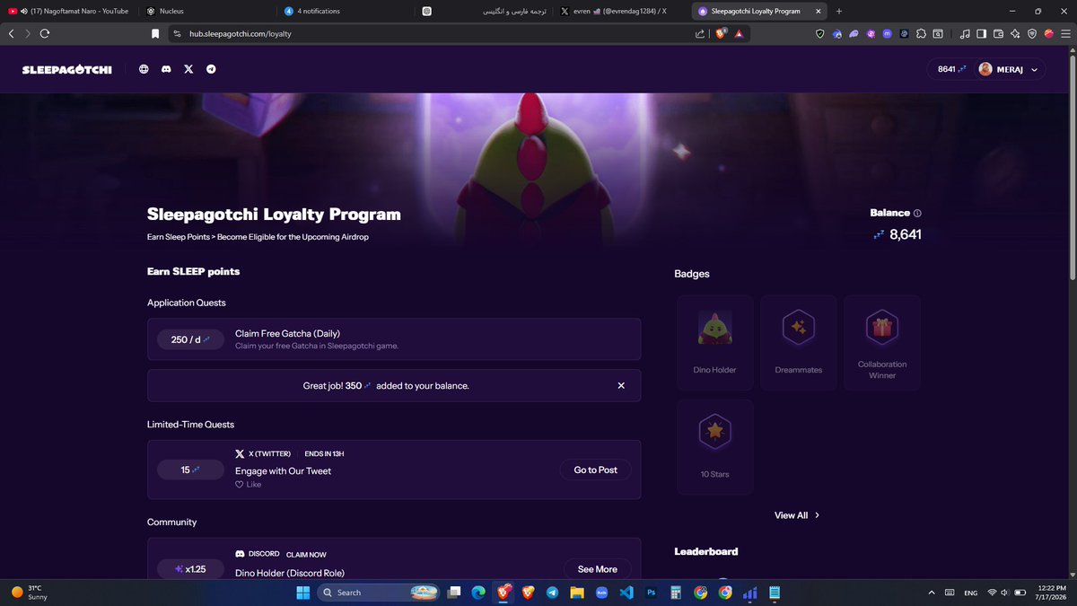
Task: Open the purple m extension icon
Action: tap(888, 33)
